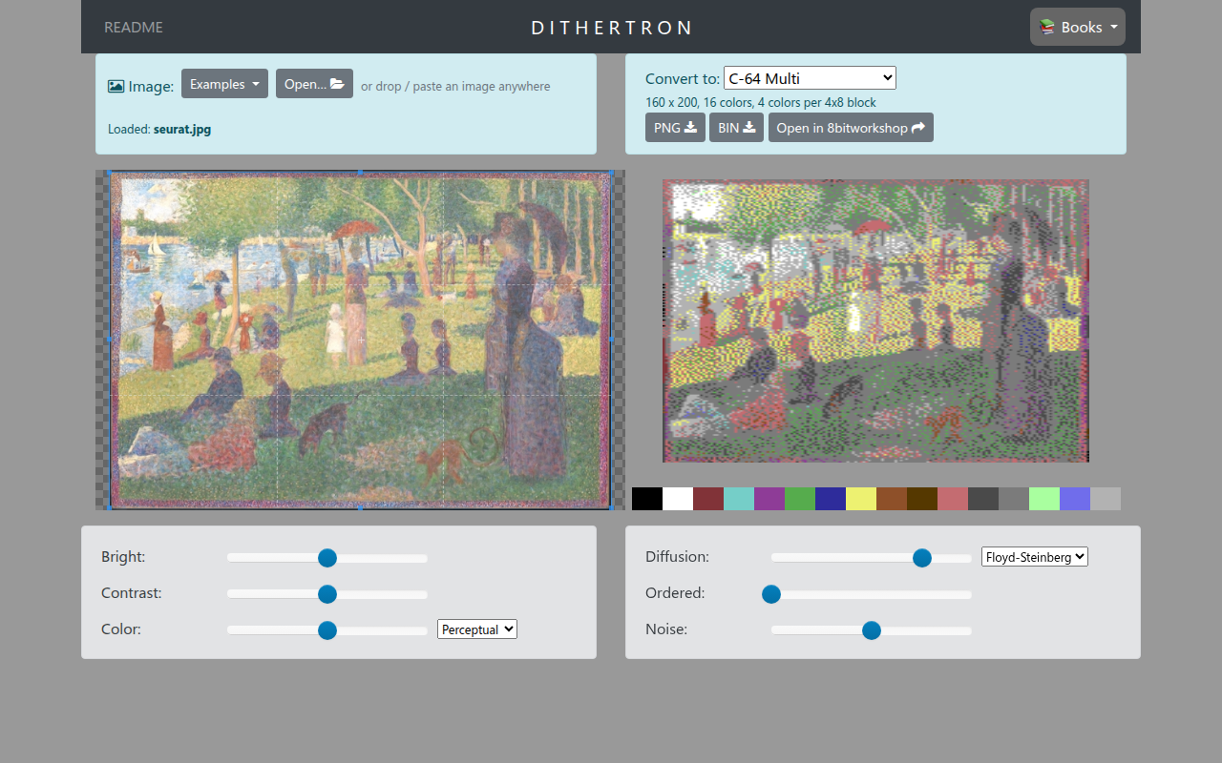1222x763 pixels.
Task: Download the PNG file
Action: [675, 128]
